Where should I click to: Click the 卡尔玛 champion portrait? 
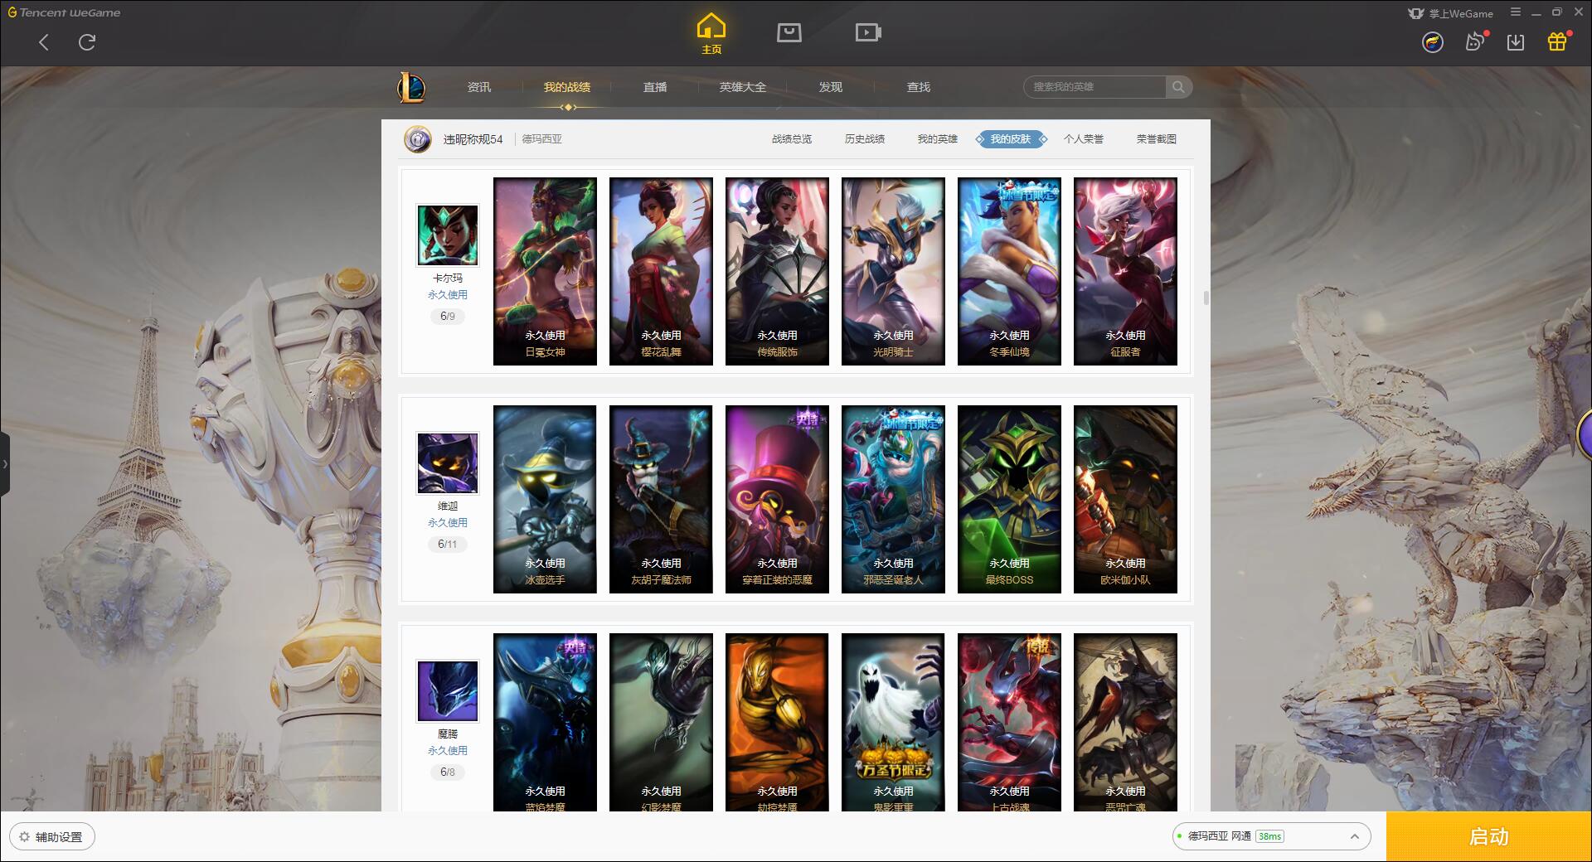448,235
